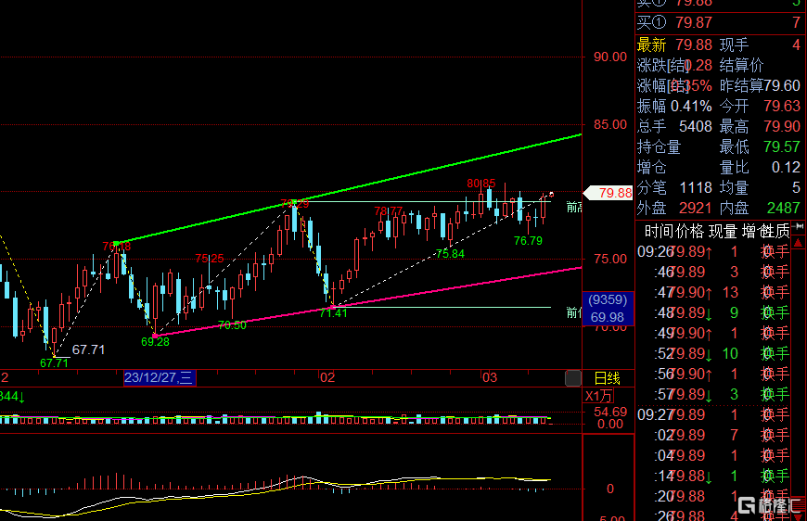Click the 02 month marker on time axis
Screen dimensions: 807x521
pyautogui.click(x=327, y=378)
